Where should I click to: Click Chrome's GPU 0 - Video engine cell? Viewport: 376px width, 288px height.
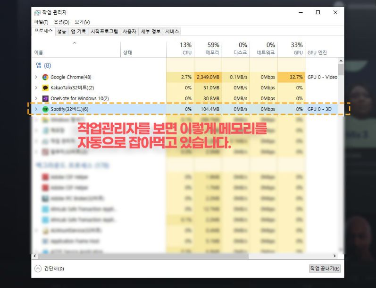pyautogui.click(x=322, y=77)
